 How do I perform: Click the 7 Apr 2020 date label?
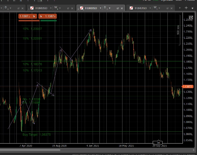26,146
